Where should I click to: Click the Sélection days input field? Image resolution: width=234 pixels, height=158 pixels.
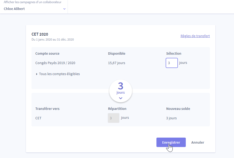(x=172, y=63)
